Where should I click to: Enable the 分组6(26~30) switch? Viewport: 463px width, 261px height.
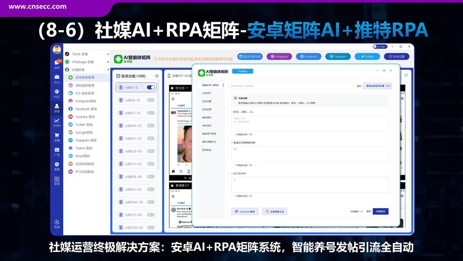tap(151, 151)
